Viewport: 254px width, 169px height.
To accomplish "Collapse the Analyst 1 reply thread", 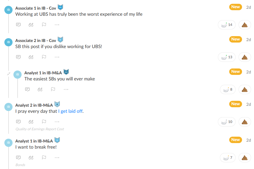I will pos(9,74).
